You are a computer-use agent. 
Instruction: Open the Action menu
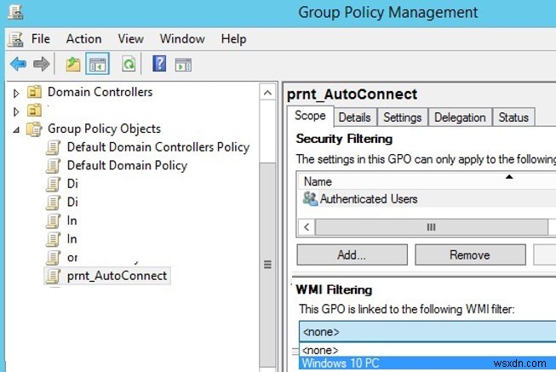(x=83, y=38)
